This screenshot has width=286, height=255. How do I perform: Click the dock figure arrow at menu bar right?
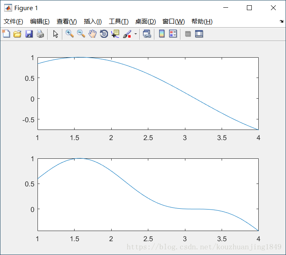click(x=282, y=21)
